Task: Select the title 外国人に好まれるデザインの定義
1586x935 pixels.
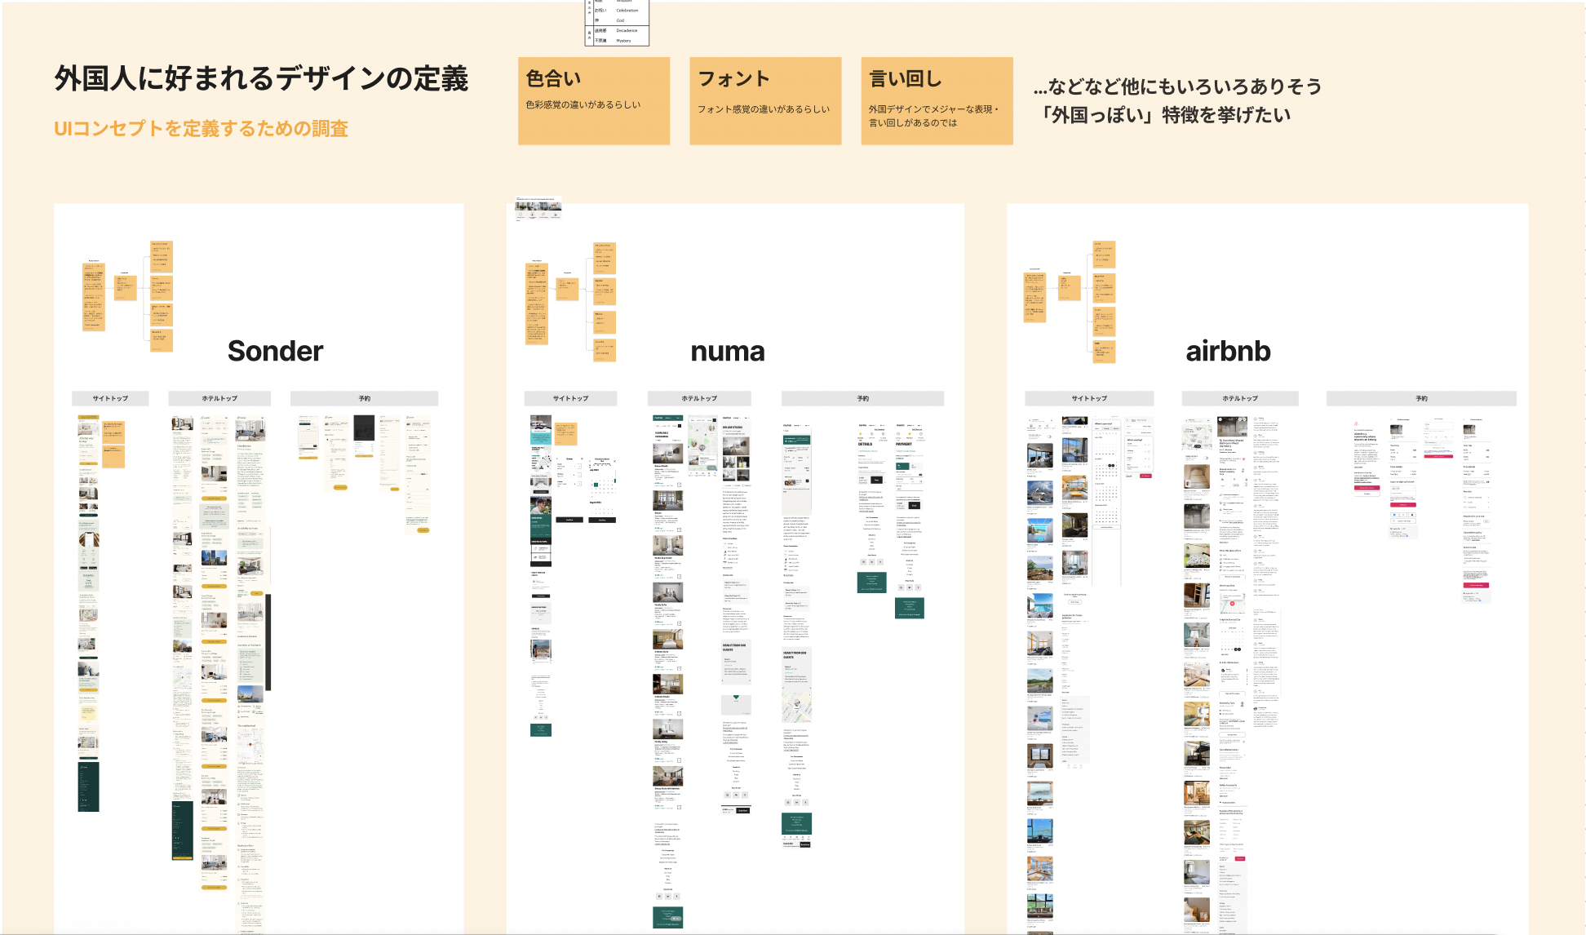Action: click(261, 78)
